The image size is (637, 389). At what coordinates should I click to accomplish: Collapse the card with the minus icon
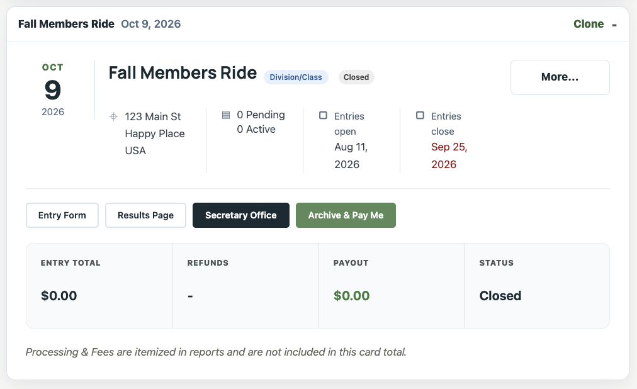point(614,25)
